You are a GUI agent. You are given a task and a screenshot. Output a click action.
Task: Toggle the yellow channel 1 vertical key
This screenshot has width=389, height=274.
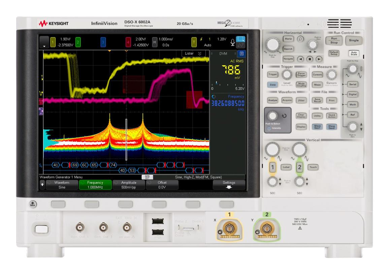(x=272, y=167)
